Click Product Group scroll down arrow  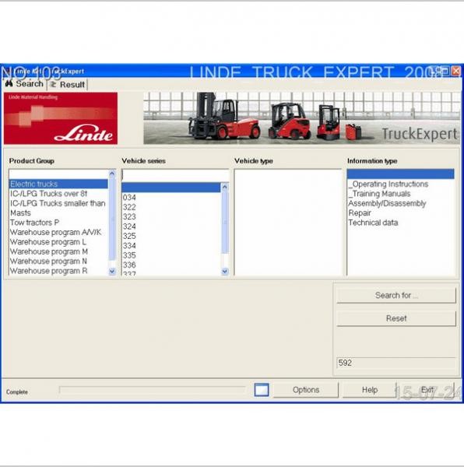click(112, 271)
